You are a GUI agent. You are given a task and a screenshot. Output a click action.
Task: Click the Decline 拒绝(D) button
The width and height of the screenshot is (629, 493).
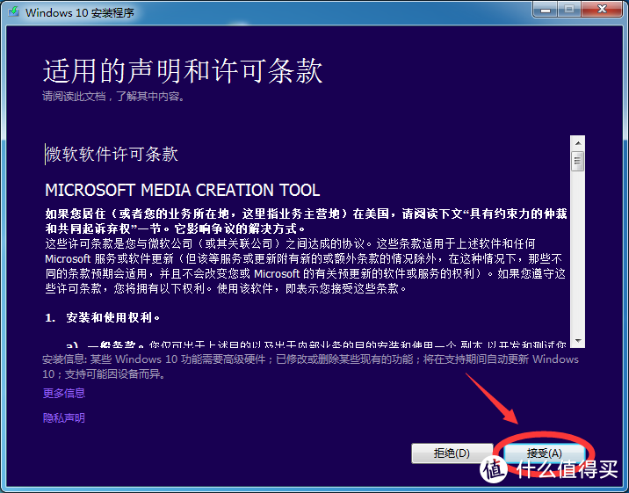coord(452,453)
